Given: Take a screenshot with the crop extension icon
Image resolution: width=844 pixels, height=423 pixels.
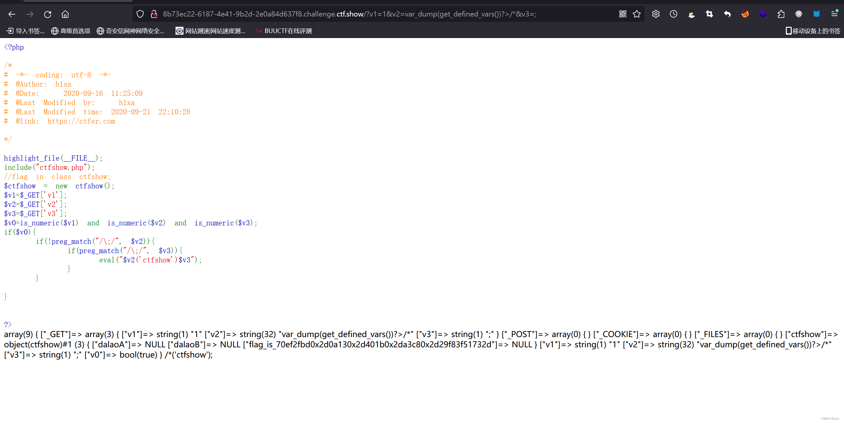Looking at the screenshot, I should 709,14.
